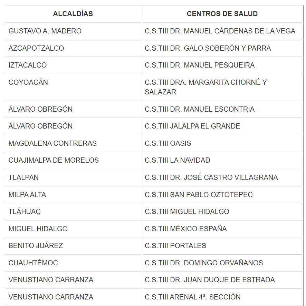The width and height of the screenshot is (306, 306).
Task: Select the C.S.TIII México España cell
Action: point(186,229)
